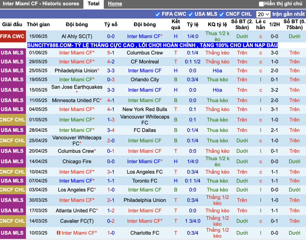Click the 'Số BT (2.5bàn)' column header
The width and height of the screenshot is (306, 240).
pyautogui.click(x=242, y=25)
